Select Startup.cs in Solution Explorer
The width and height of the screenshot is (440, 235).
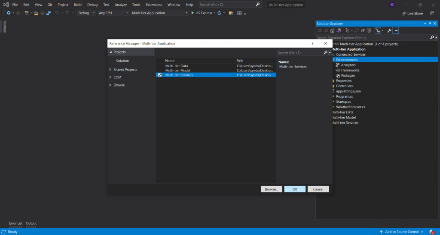(x=343, y=102)
